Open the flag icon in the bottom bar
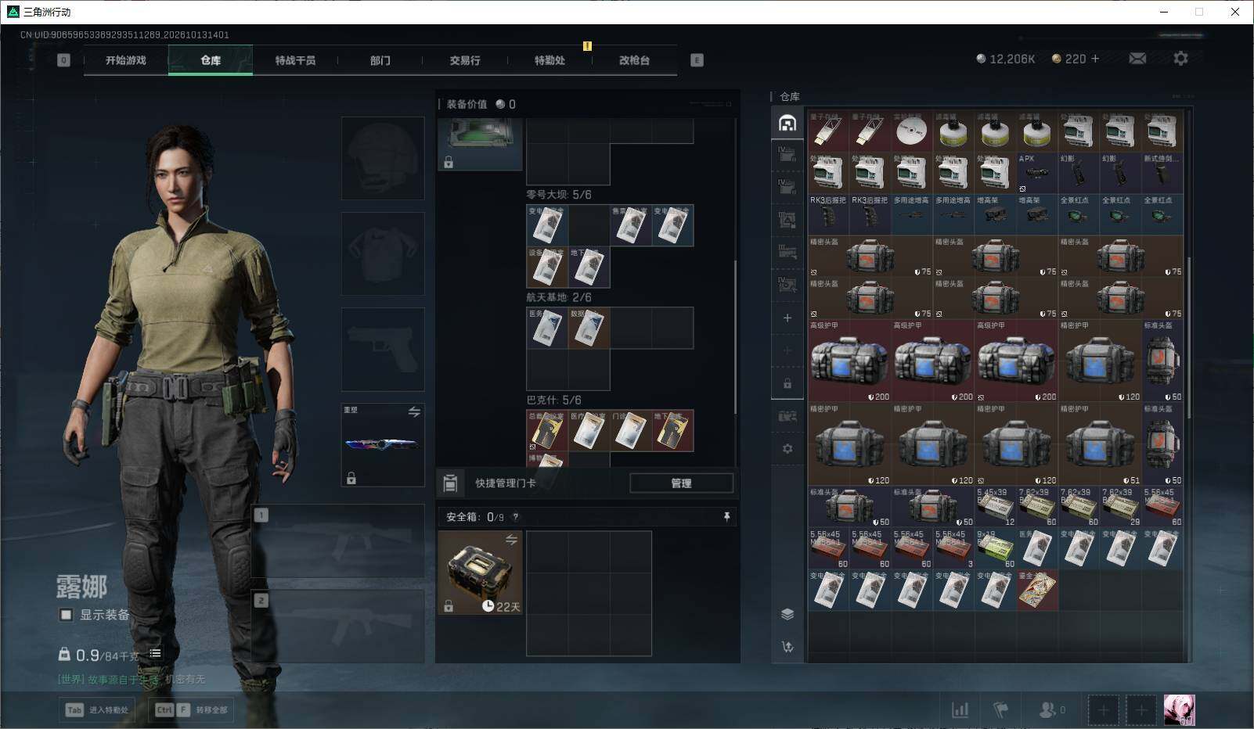Screen dimensions: 1254x729 point(1000,709)
